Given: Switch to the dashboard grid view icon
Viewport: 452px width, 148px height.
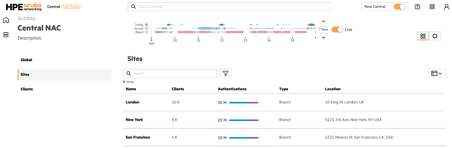Looking at the screenshot, I should click(x=423, y=36).
